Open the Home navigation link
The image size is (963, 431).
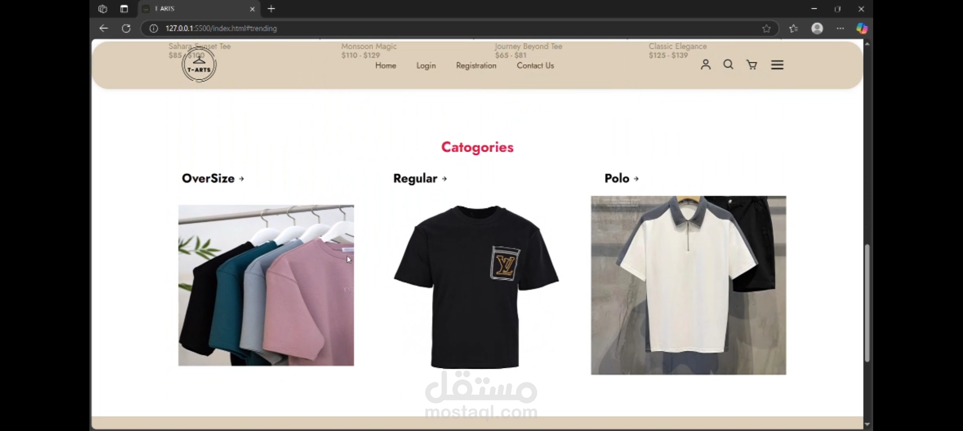pyautogui.click(x=385, y=65)
